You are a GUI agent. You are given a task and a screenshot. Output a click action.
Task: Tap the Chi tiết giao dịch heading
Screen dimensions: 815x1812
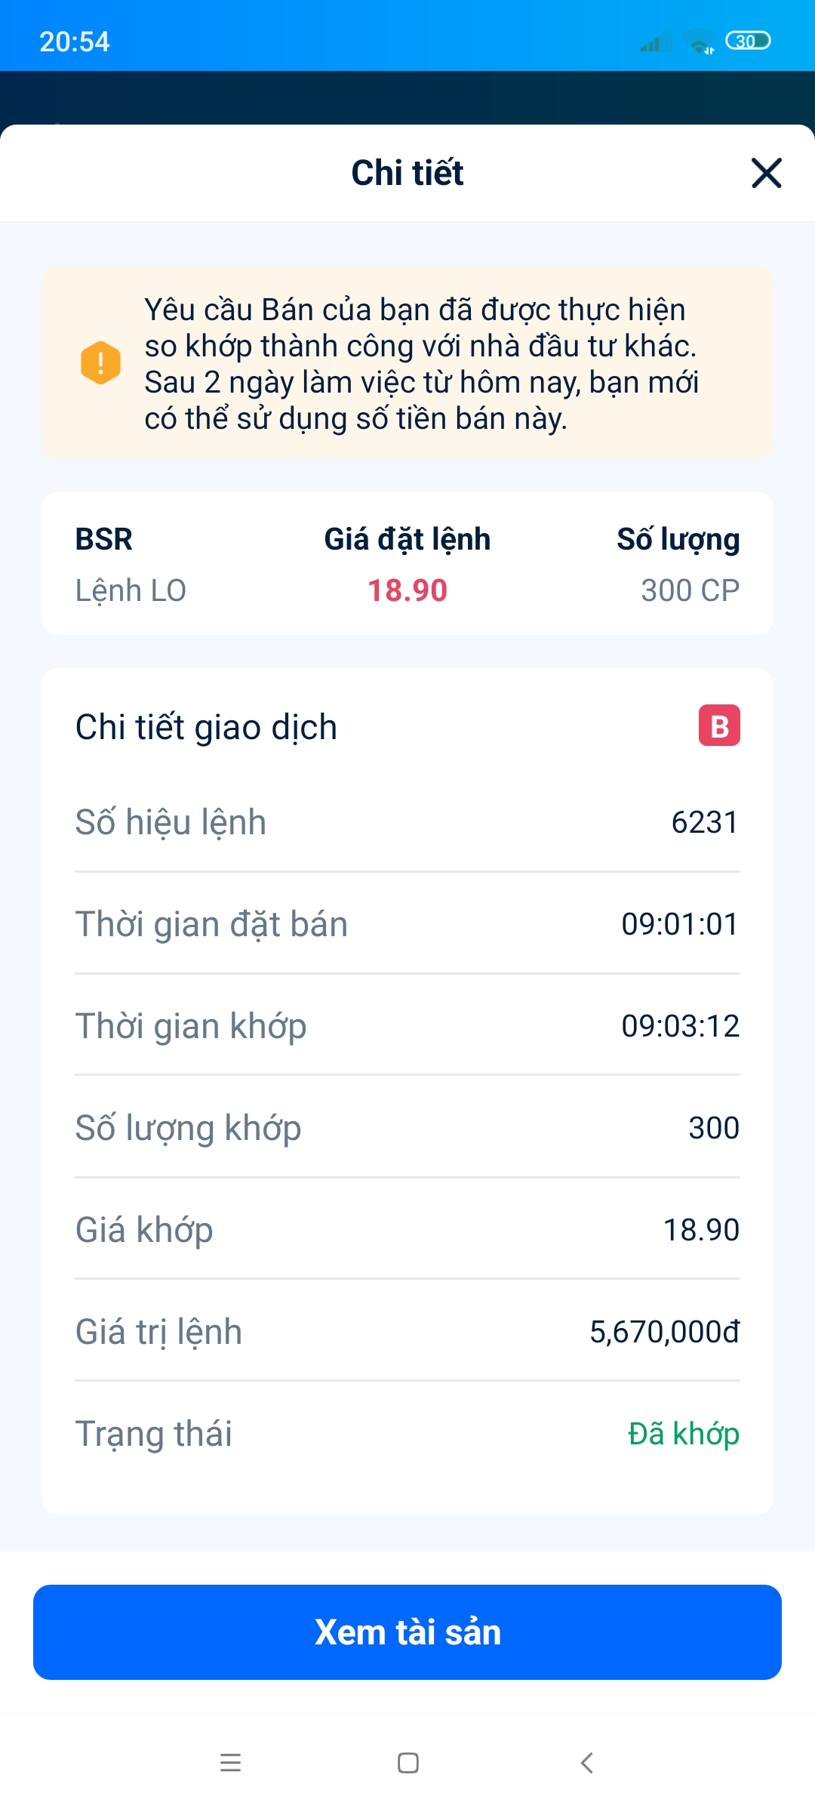(x=206, y=727)
